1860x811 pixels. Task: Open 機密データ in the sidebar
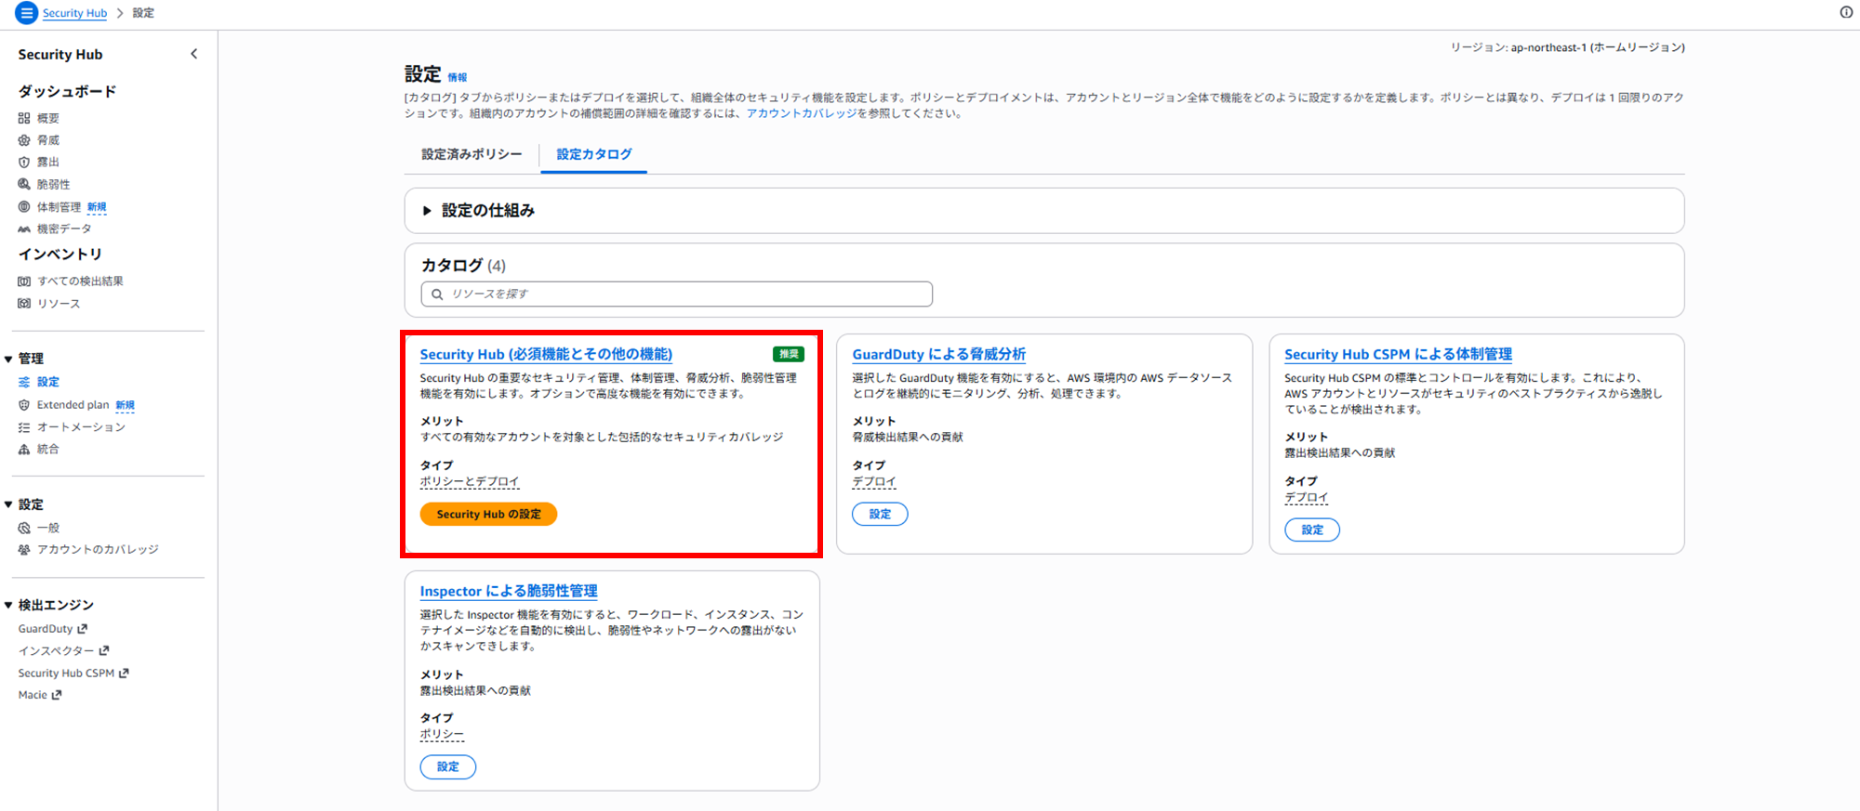pos(64,229)
